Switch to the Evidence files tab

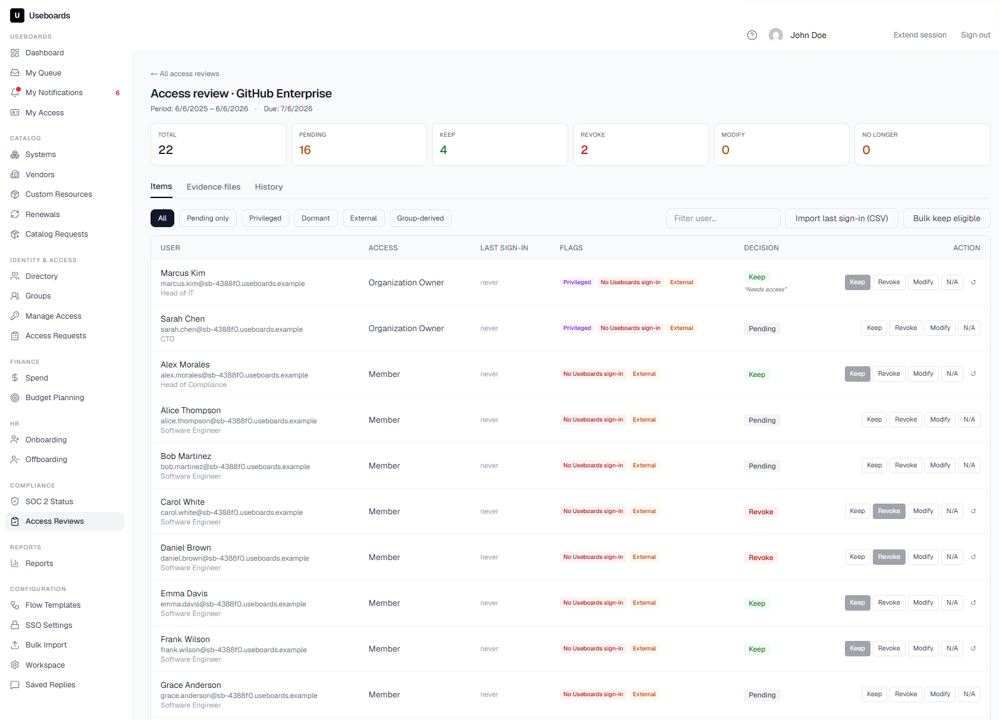(x=214, y=187)
